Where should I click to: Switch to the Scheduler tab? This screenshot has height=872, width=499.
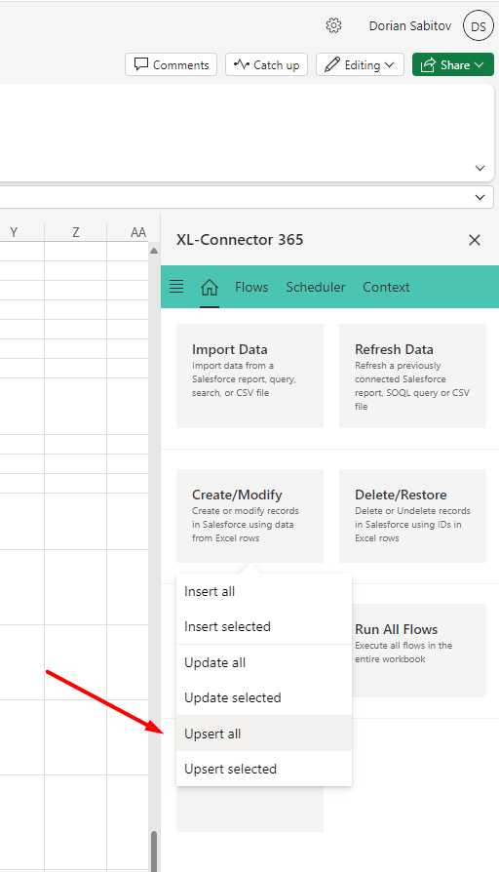(316, 287)
